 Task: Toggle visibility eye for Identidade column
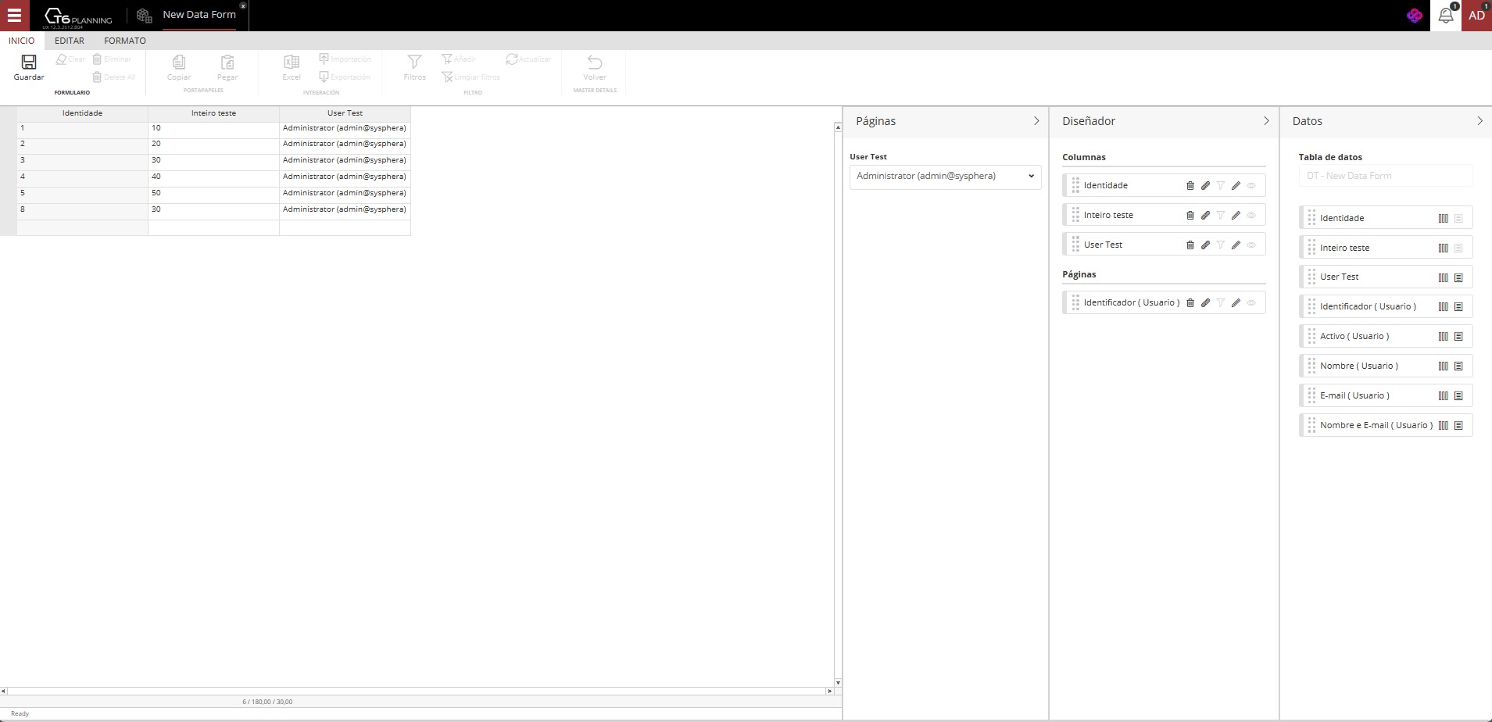coord(1251,186)
